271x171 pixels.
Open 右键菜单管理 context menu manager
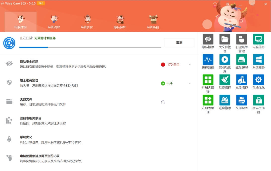tap(242, 39)
